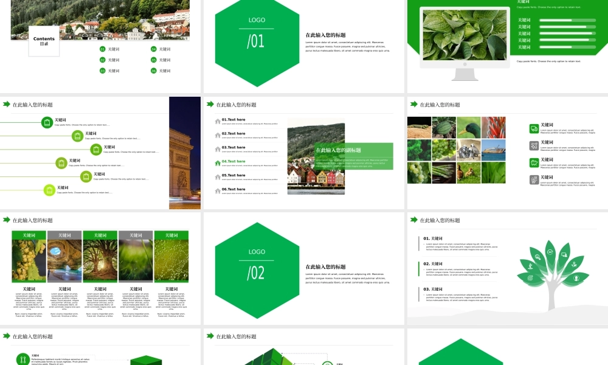Select the green house icon beside 04.Text here
Screen dimensions: 608x365
click(218, 163)
